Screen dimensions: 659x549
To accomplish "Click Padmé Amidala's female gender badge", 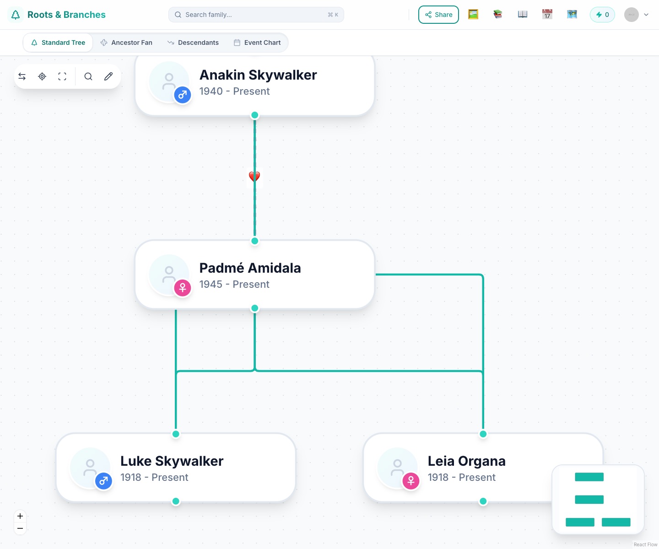I will (183, 288).
